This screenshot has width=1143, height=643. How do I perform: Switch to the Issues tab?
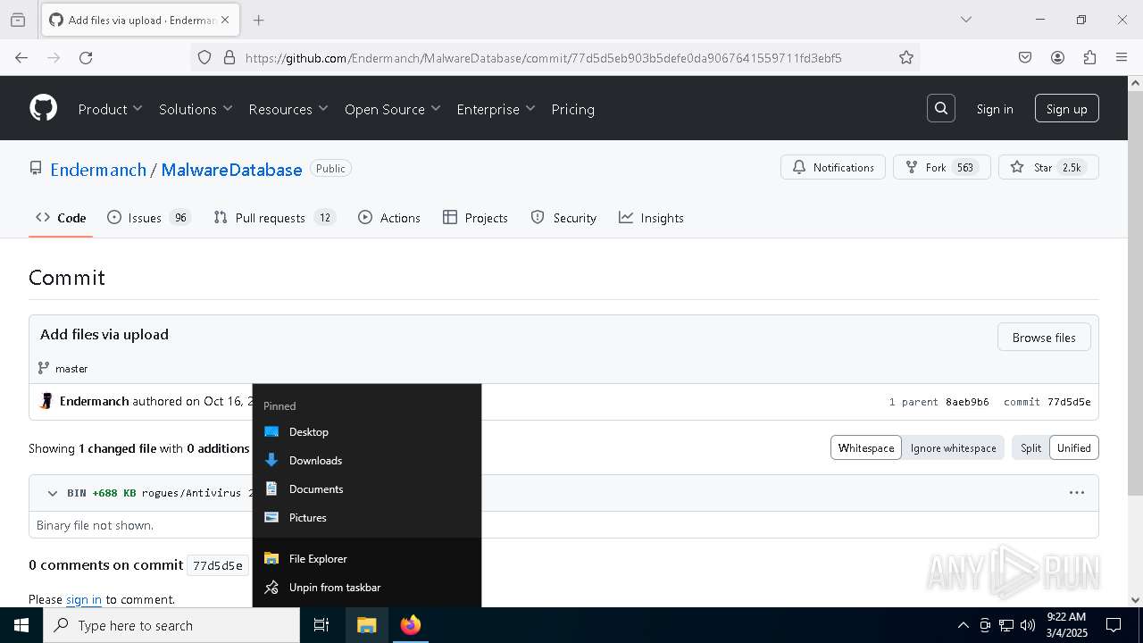(x=148, y=218)
